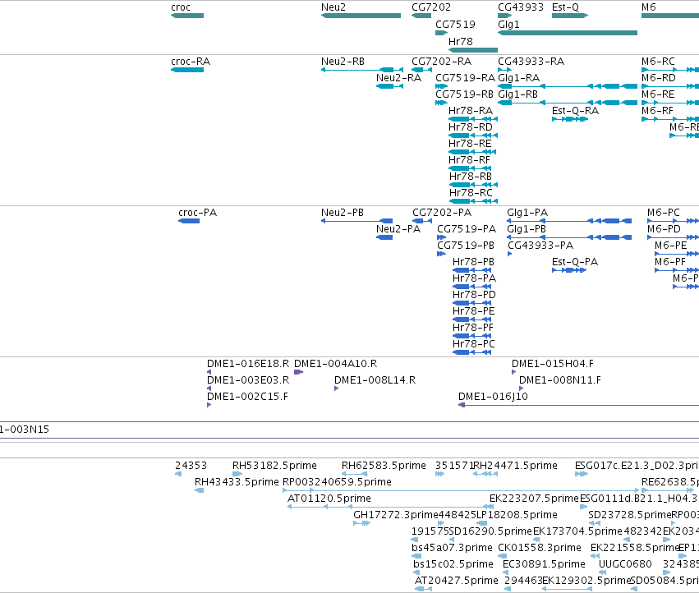Click the Neu2-PB protein label

(343, 212)
